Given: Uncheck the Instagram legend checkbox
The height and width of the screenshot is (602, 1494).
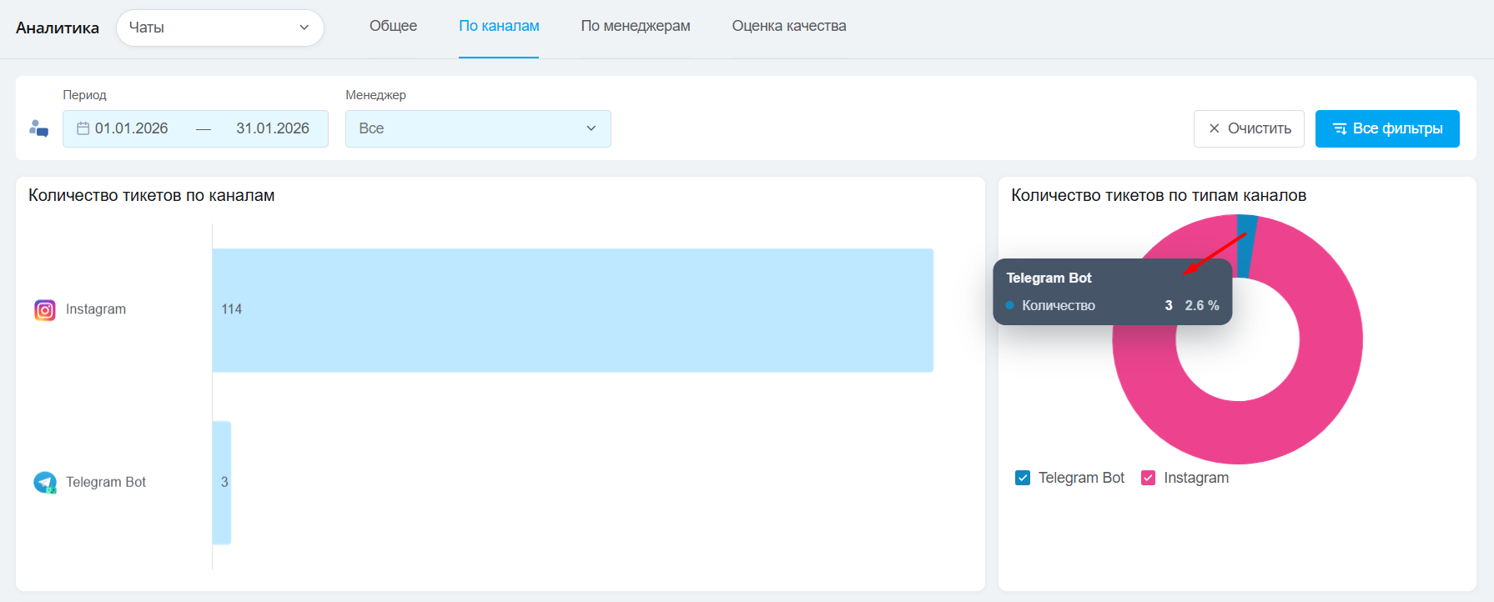Looking at the screenshot, I should coord(1148,478).
